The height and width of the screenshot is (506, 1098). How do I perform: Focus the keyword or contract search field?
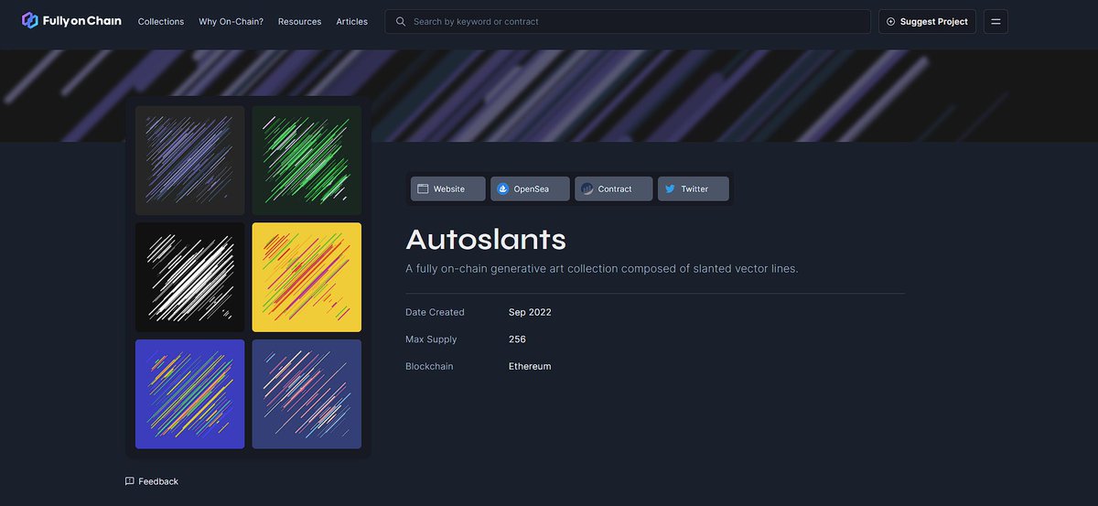(628, 21)
